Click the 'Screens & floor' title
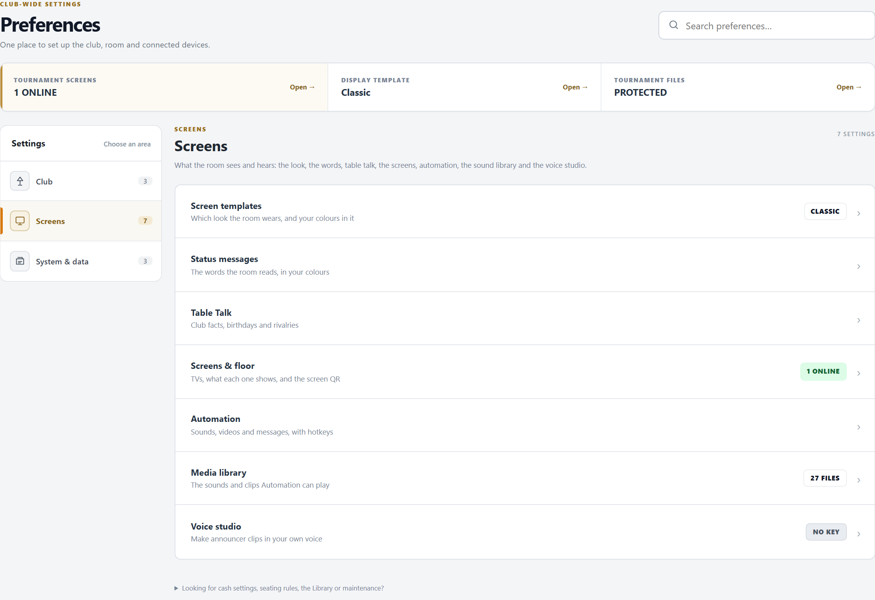This screenshot has height=600, width=875. coord(223,366)
